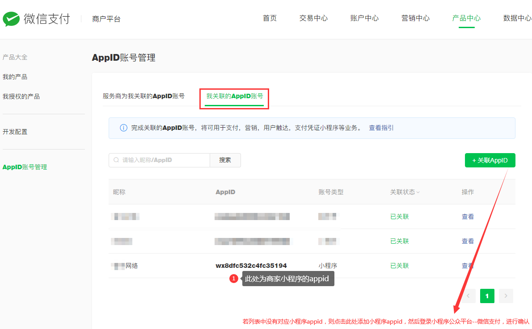Select AppID账号管理 in the sidebar
The image size is (532, 329).
(25, 167)
